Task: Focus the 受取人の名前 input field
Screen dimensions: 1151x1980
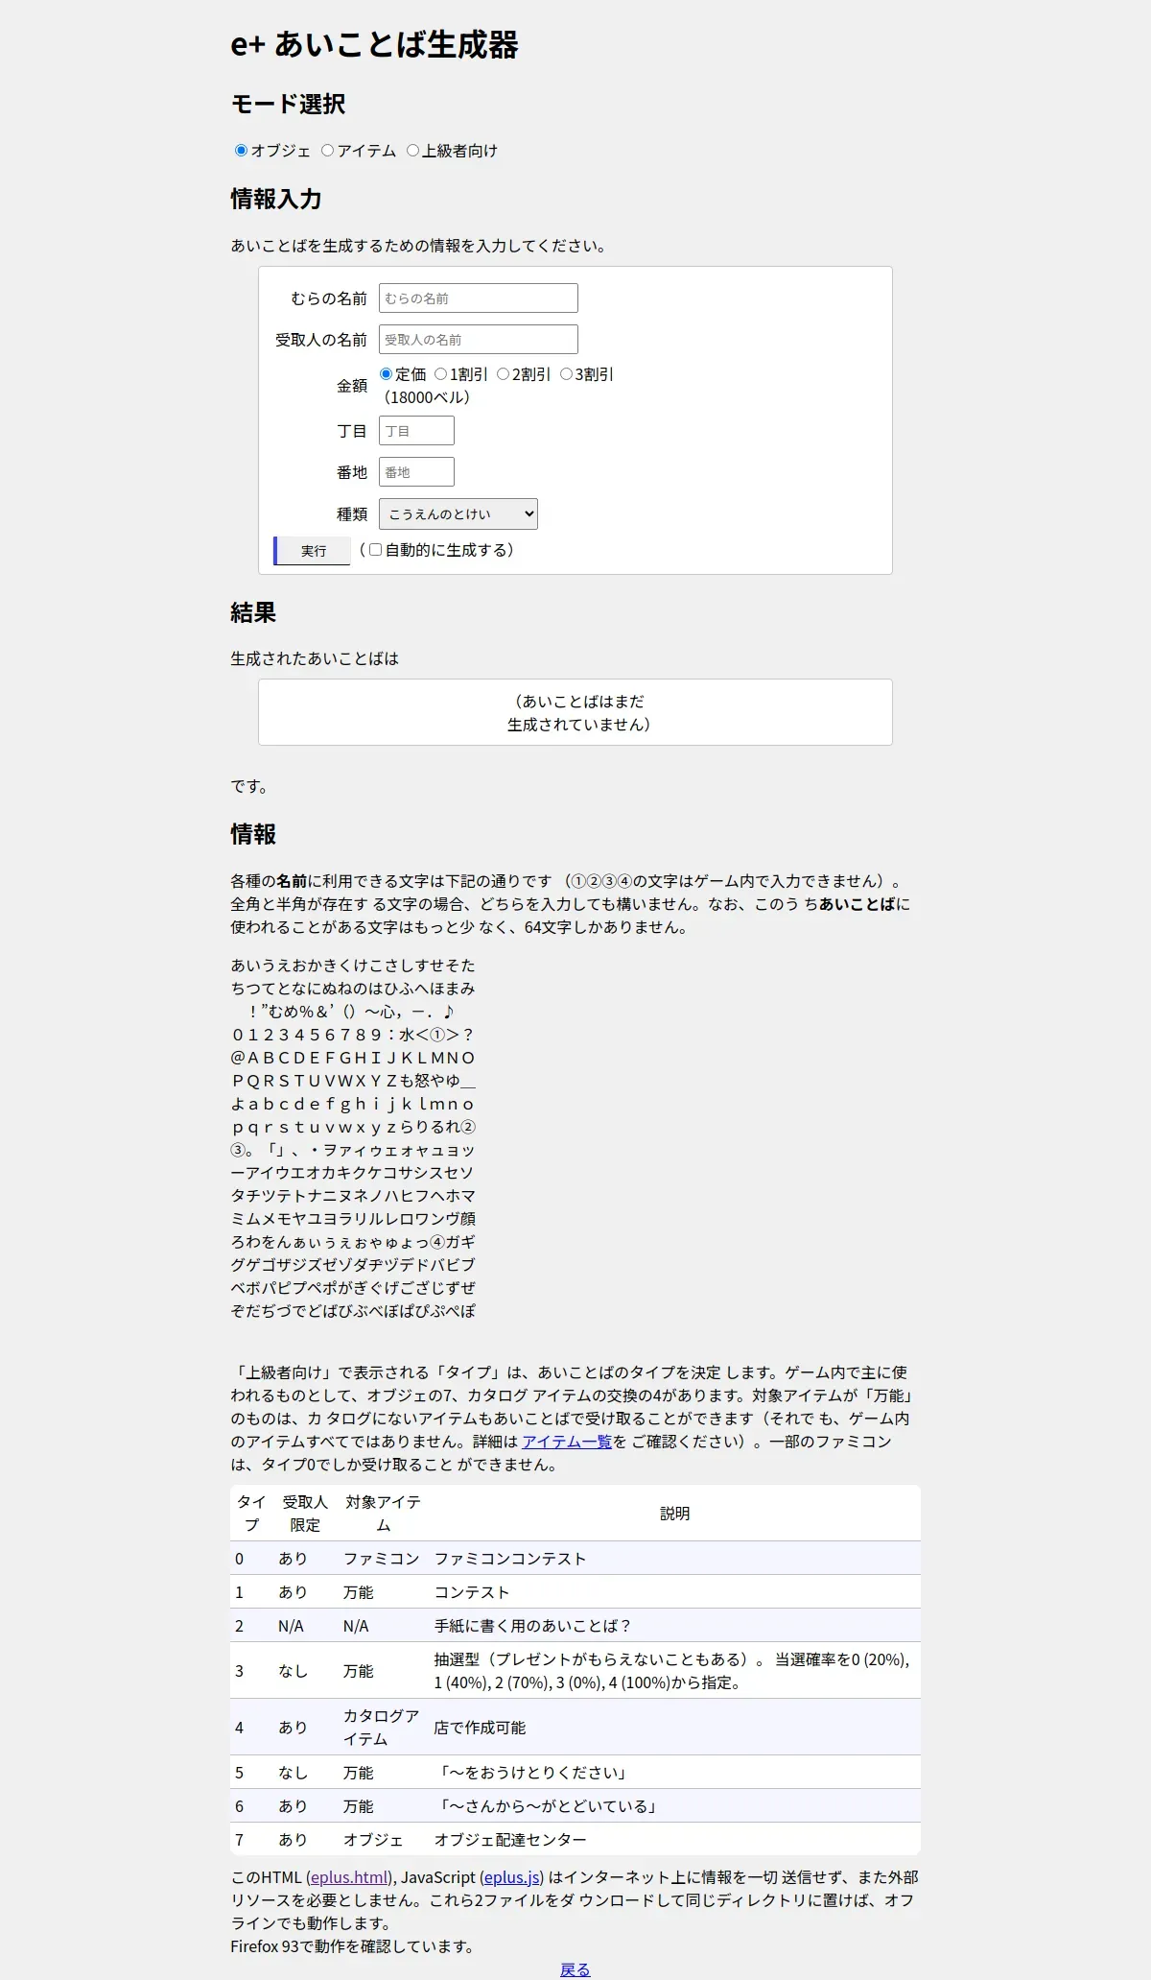Action: coord(479,339)
